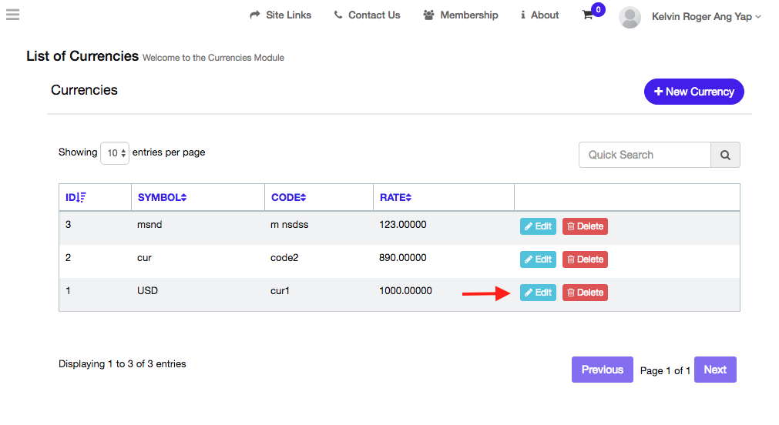
Task: Click the Next page button
Action: point(714,370)
